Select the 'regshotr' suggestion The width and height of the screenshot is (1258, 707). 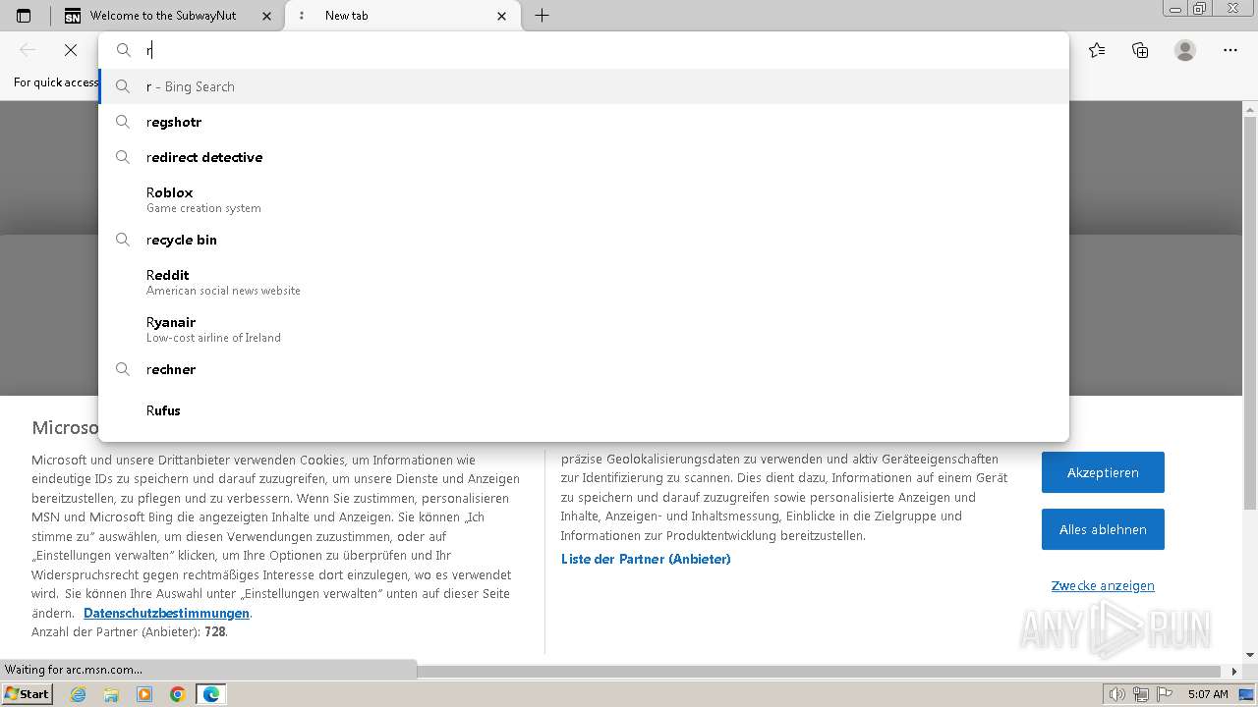(x=584, y=122)
